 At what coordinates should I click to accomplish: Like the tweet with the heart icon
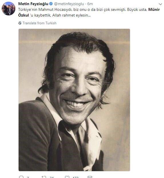(x=67, y=177)
